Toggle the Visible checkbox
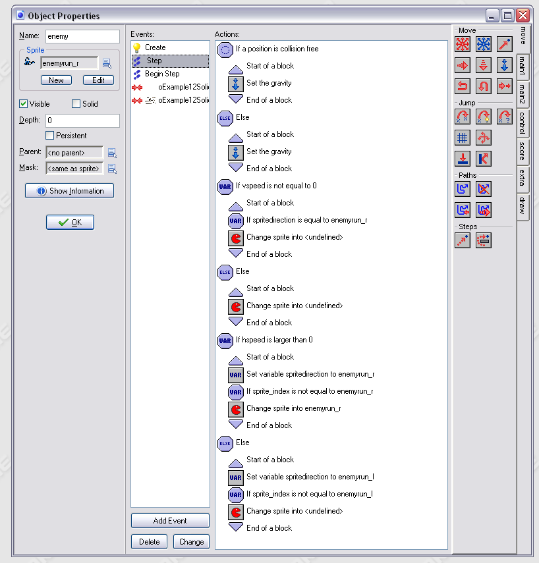 click(23, 104)
